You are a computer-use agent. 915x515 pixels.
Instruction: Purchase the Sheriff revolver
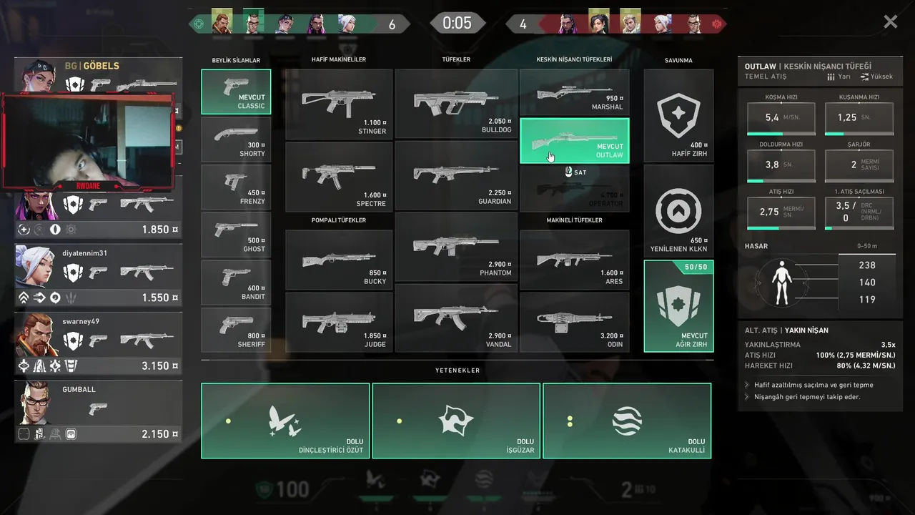click(236, 330)
